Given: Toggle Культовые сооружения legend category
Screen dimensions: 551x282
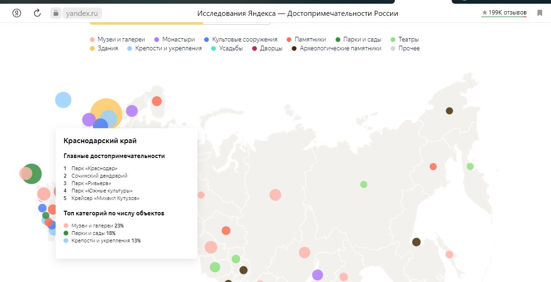Looking at the screenshot, I should [241, 40].
